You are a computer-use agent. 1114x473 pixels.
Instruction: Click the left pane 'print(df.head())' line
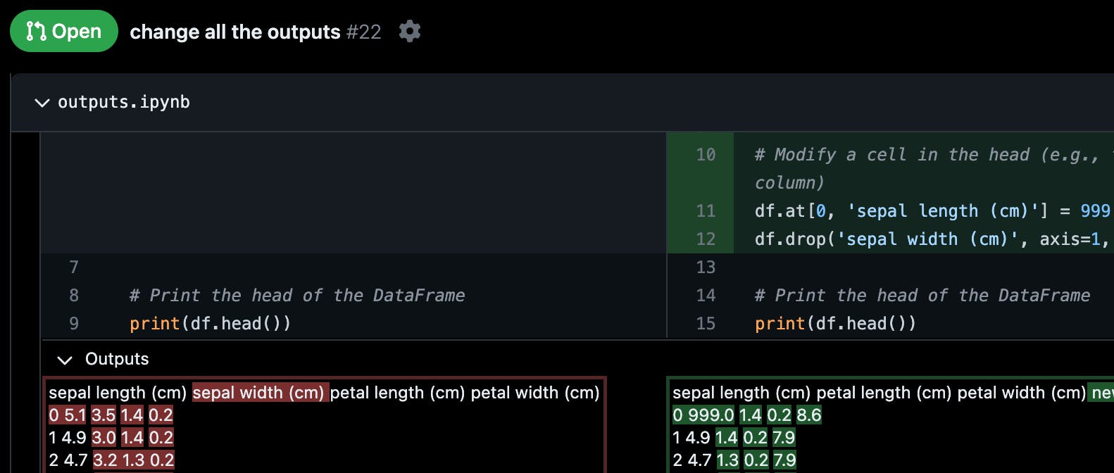210,324
